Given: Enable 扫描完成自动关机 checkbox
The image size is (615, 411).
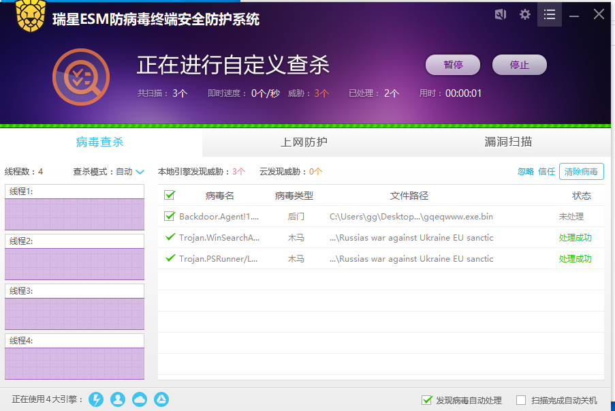Looking at the screenshot, I should pyautogui.click(x=521, y=400).
